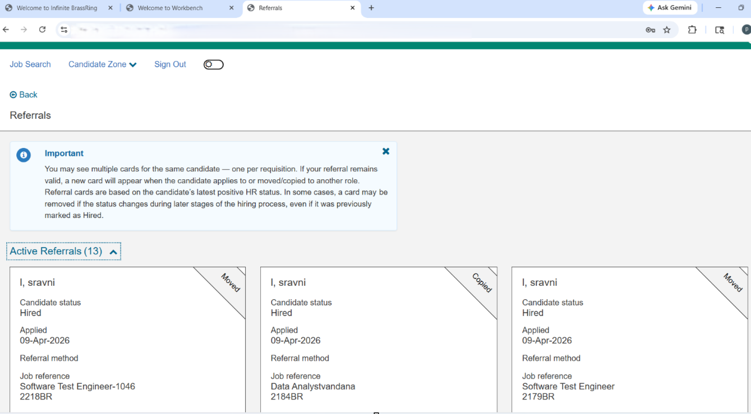Go Back using the page's Back link
Viewport: 751px width, 414px height.
tap(24, 95)
